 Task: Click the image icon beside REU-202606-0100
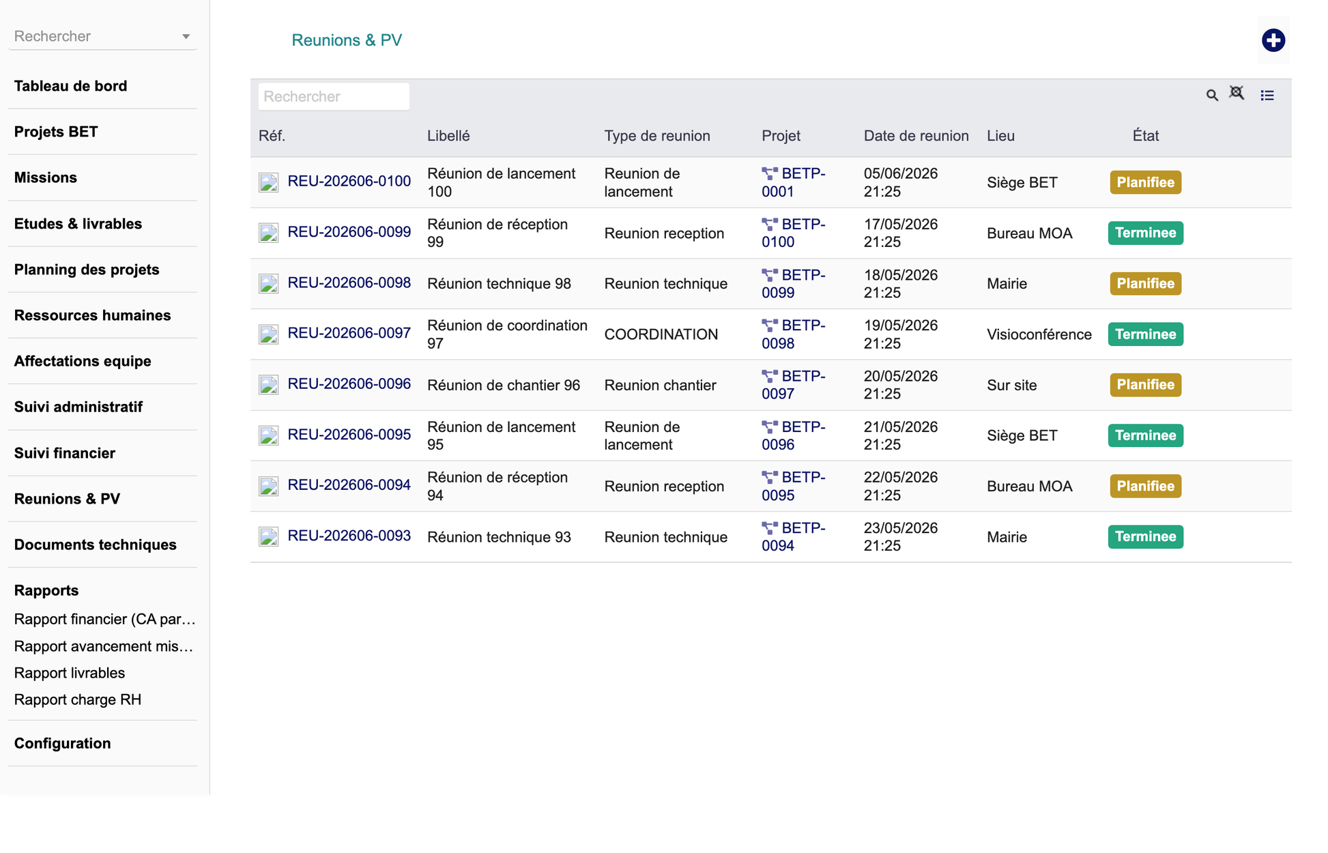click(x=268, y=182)
